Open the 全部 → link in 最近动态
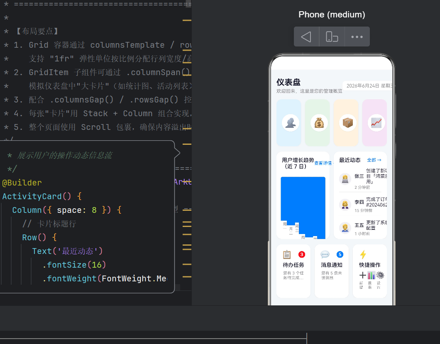Image resolution: width=440 pixels, height=344 pixels. (x=374, y=160)
